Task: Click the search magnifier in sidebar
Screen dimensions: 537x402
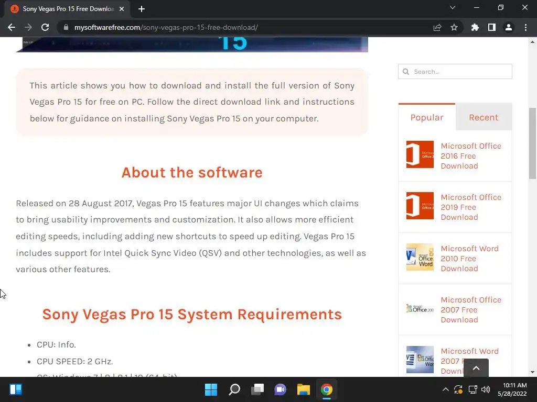Action: tap(406, 71)
